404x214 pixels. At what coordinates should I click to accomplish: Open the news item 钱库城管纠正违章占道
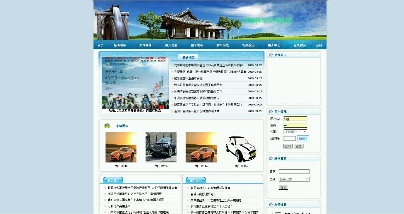coord(188,79)
